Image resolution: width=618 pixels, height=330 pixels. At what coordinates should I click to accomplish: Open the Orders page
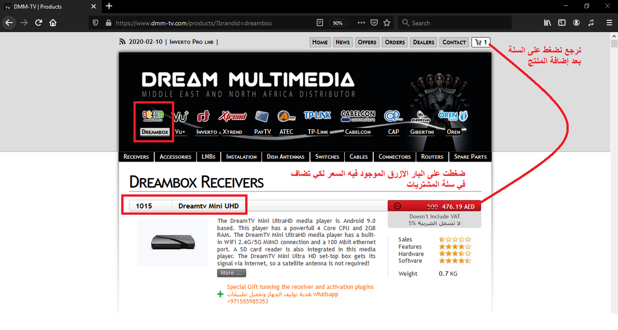point(395,42)
